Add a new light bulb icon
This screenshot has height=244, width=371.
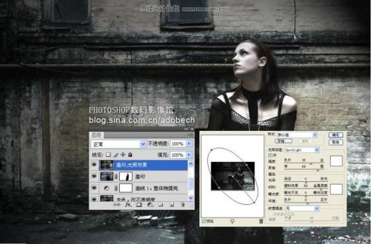pos(232,221)
